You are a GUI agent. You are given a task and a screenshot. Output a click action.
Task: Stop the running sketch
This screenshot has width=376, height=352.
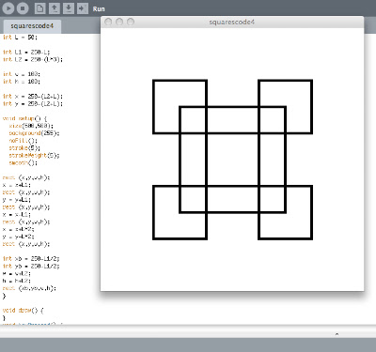(x=23, y=8)
